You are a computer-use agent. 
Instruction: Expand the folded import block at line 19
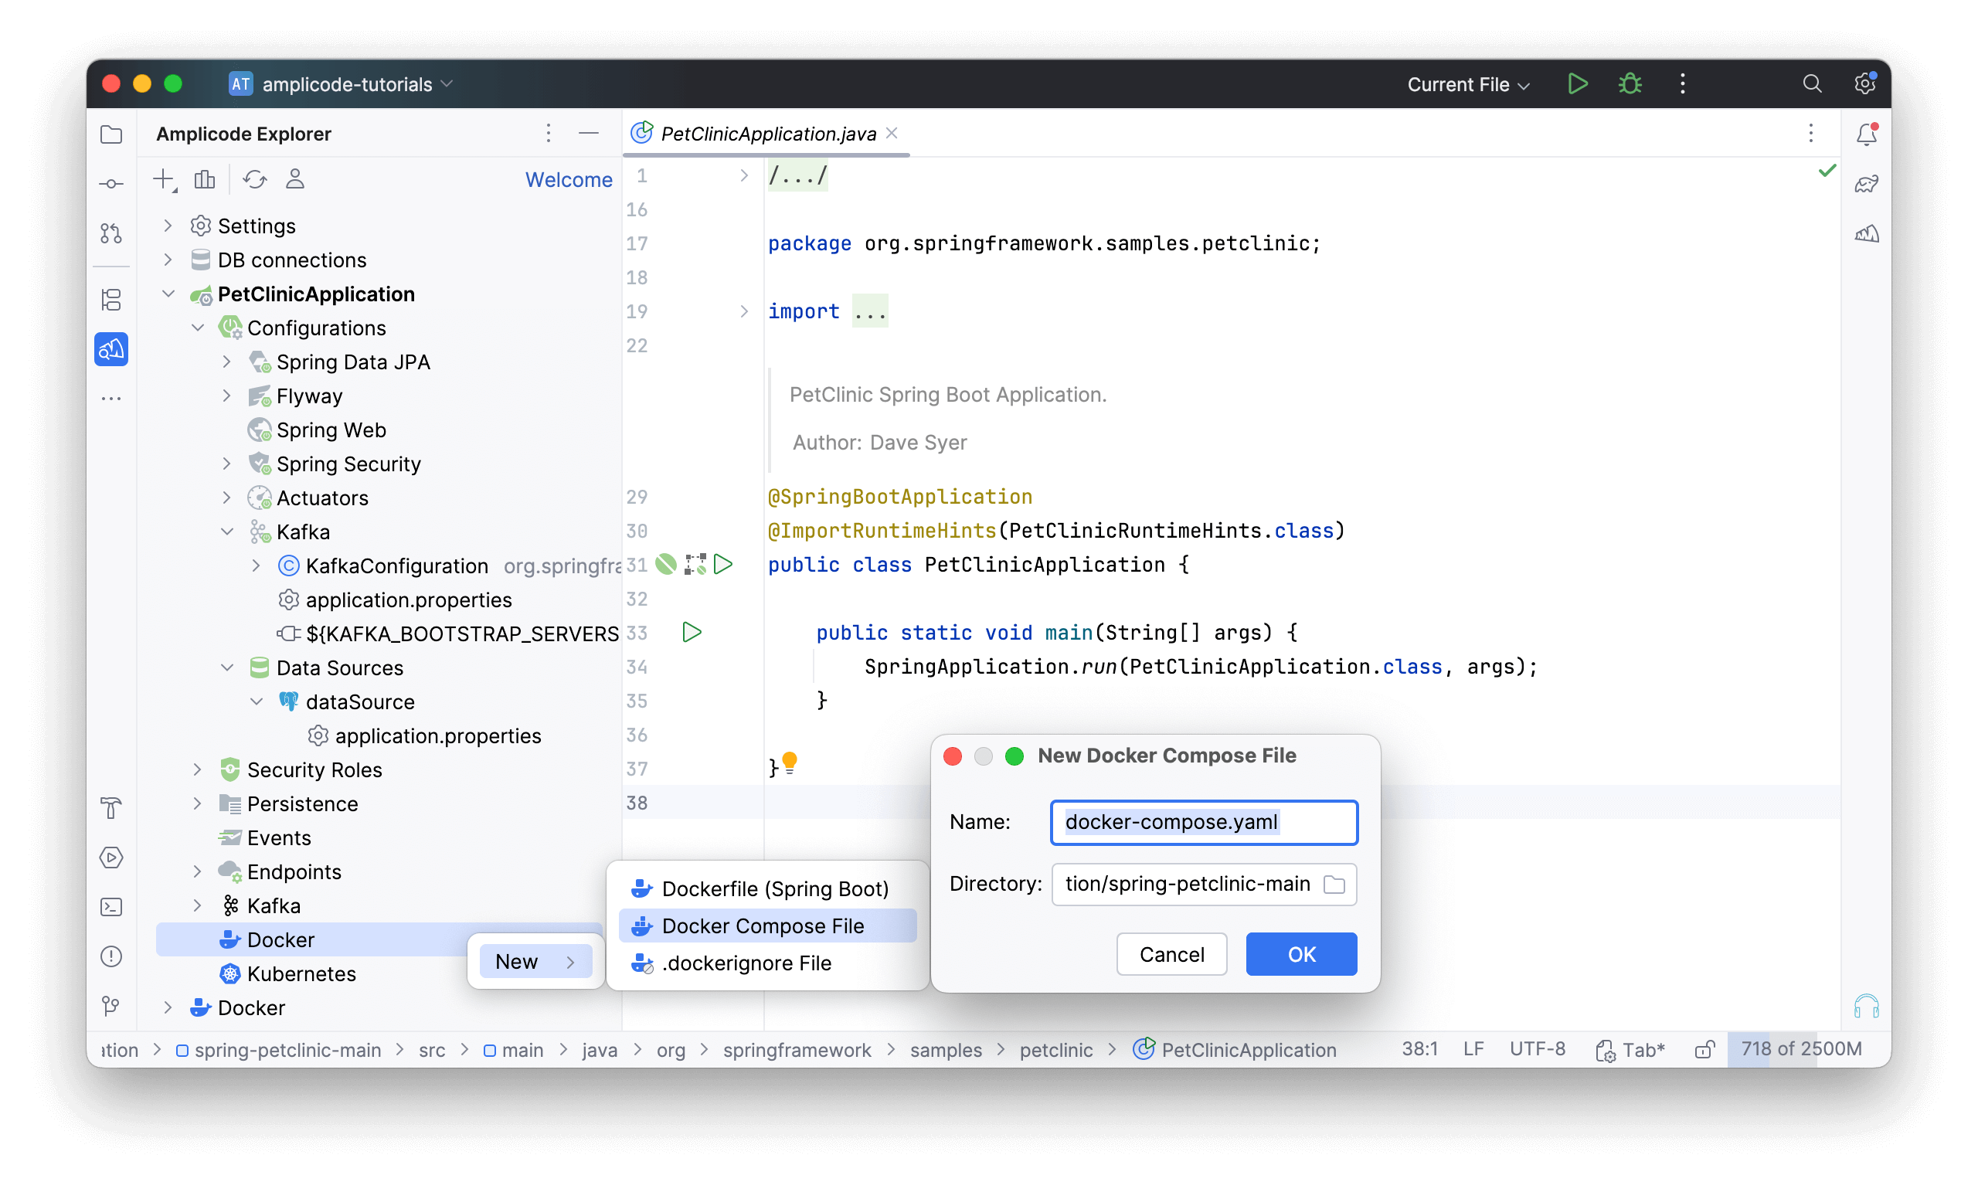743,311
